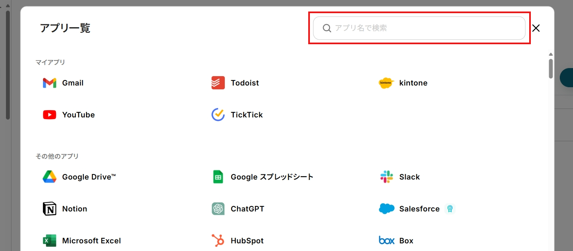Viewport: 573px width, 251px height.
Task: Click the magnifier icon in search box
Action: [x=327, y=28]
